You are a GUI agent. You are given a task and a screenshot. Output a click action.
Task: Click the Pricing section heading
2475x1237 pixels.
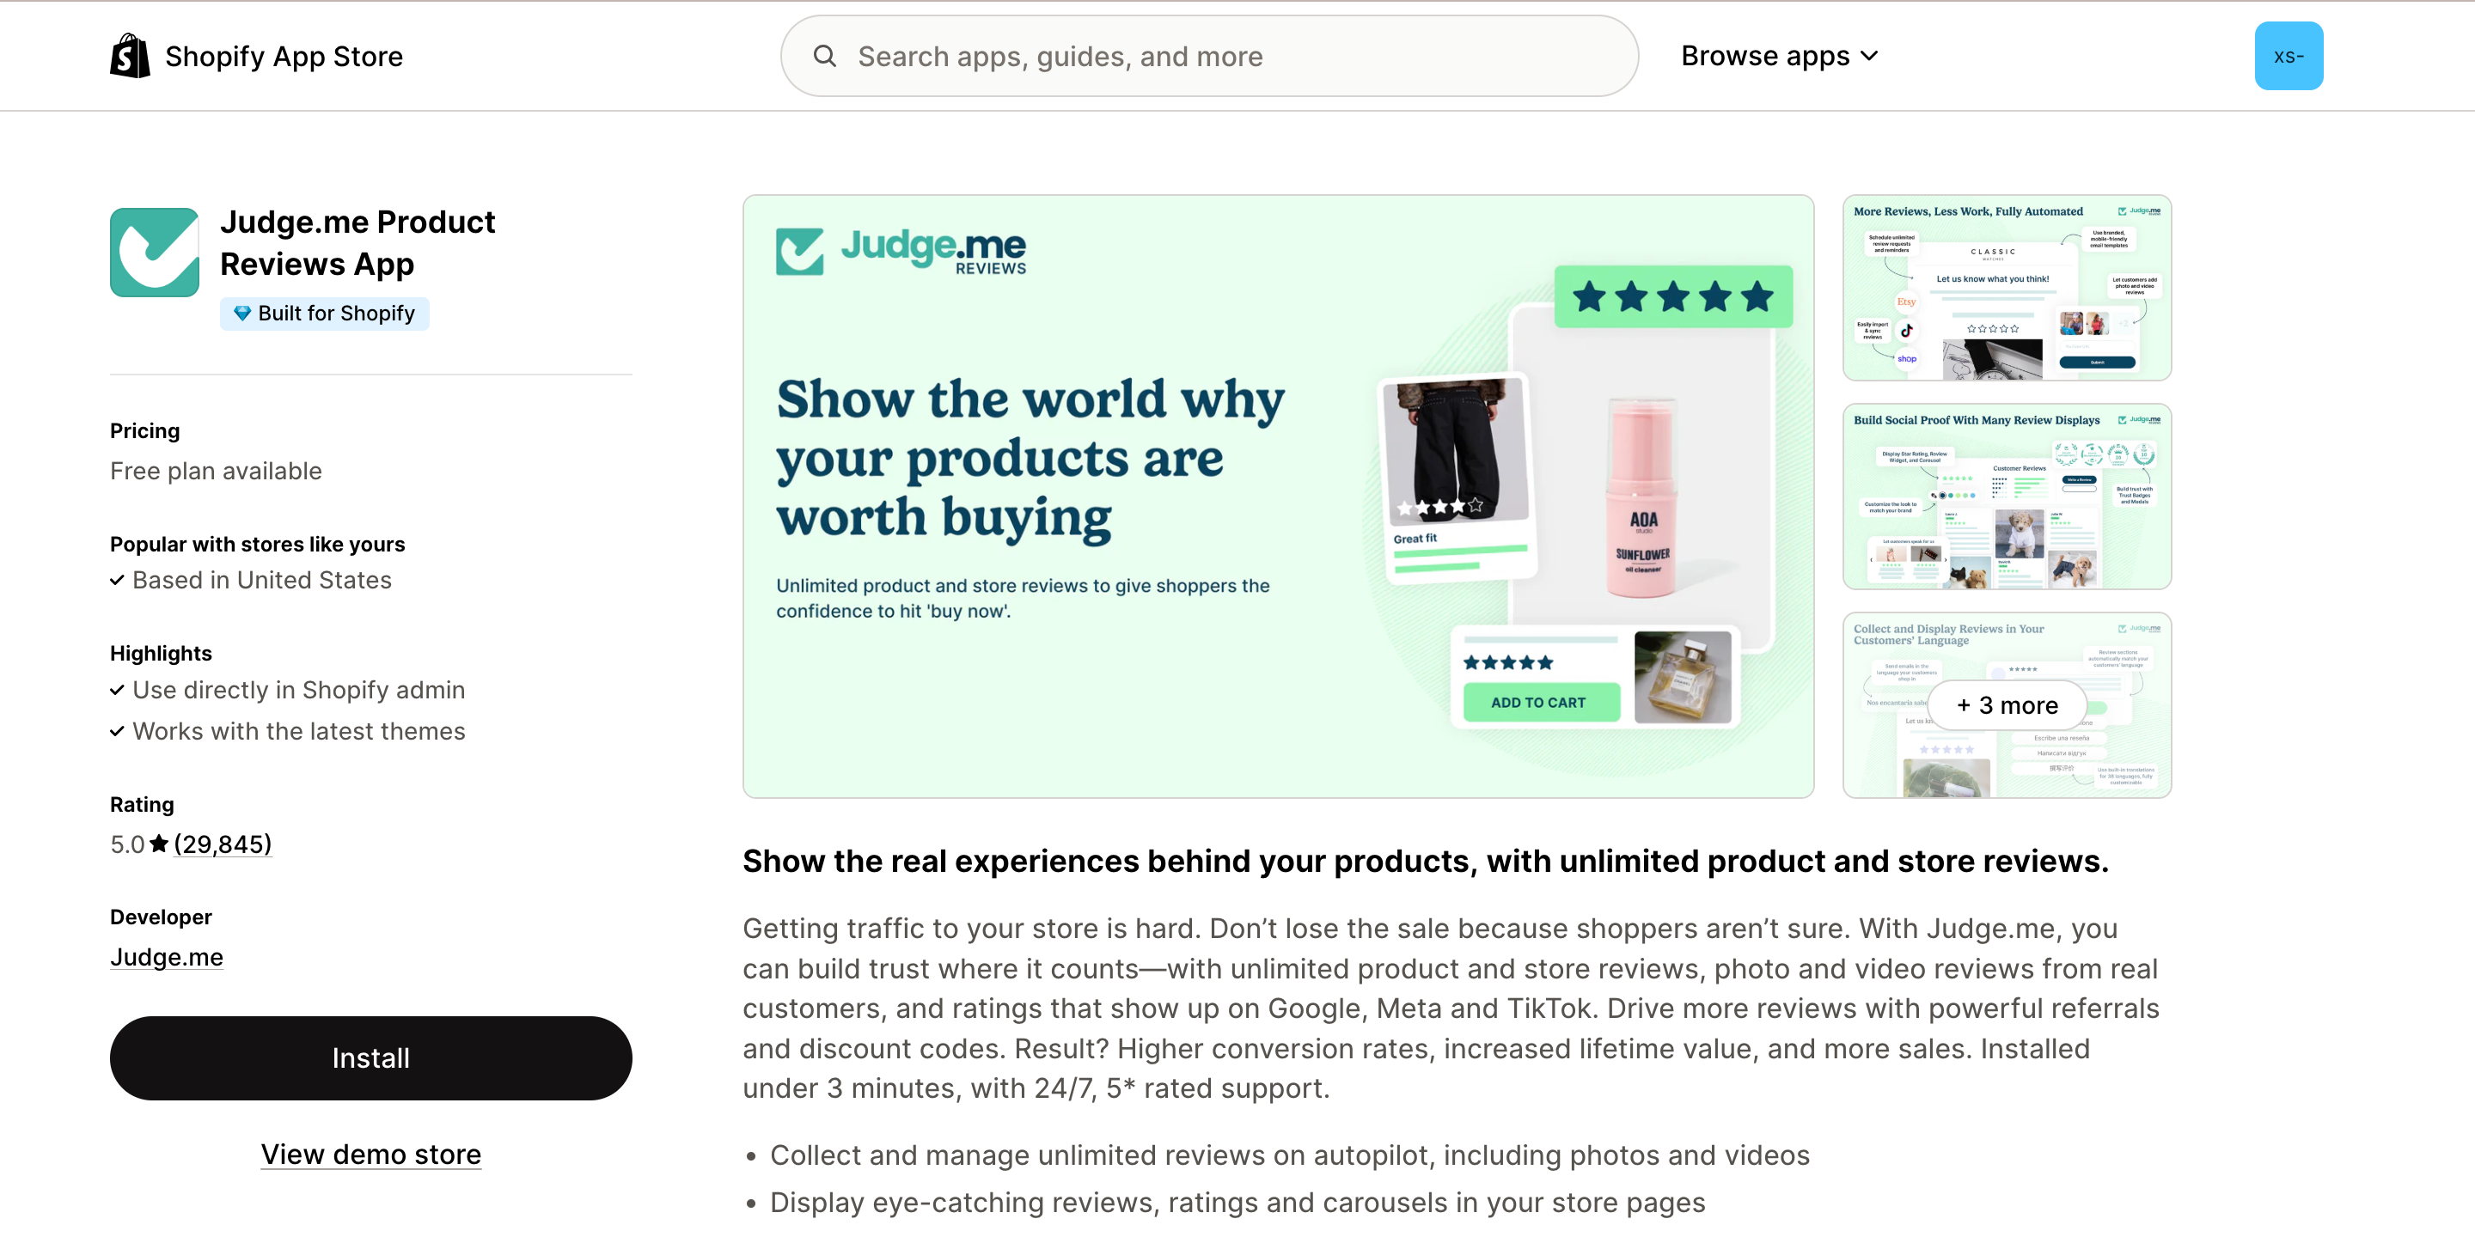(x=145, y=430)
